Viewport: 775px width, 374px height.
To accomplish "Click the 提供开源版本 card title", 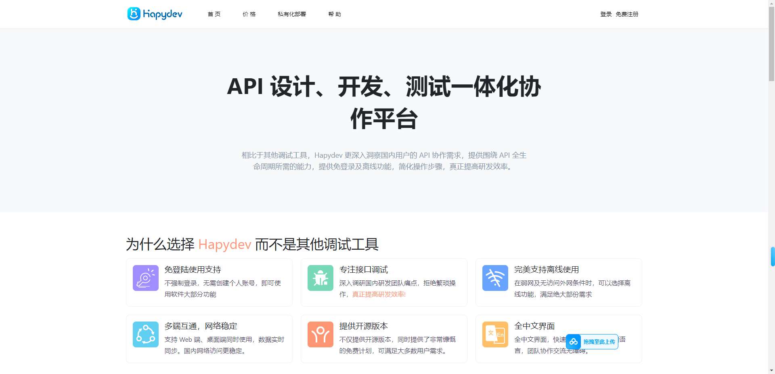I will [363, 326].
